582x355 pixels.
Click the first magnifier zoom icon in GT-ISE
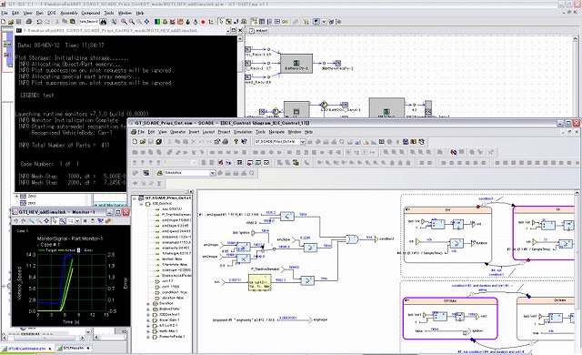click(124, 22)
